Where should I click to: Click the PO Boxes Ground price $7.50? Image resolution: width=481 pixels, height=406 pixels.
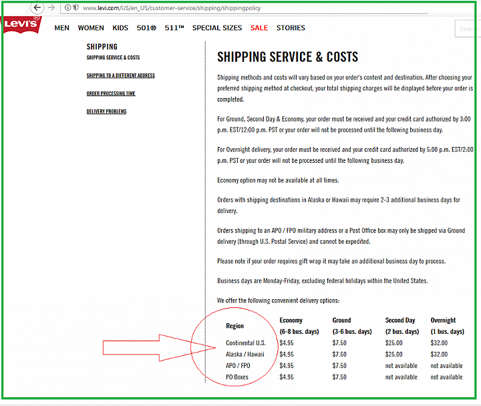click(x=339, y=377)
